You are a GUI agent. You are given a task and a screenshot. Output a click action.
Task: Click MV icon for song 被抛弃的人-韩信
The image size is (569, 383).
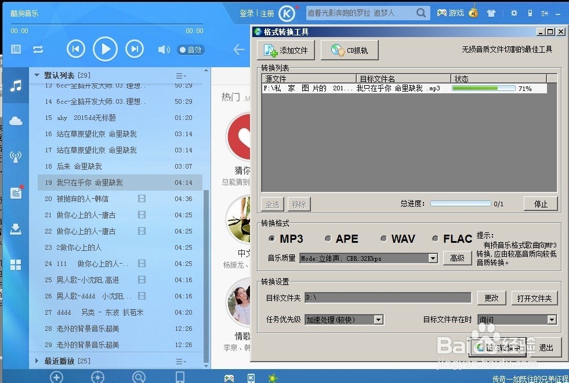[x=142, y=198]
